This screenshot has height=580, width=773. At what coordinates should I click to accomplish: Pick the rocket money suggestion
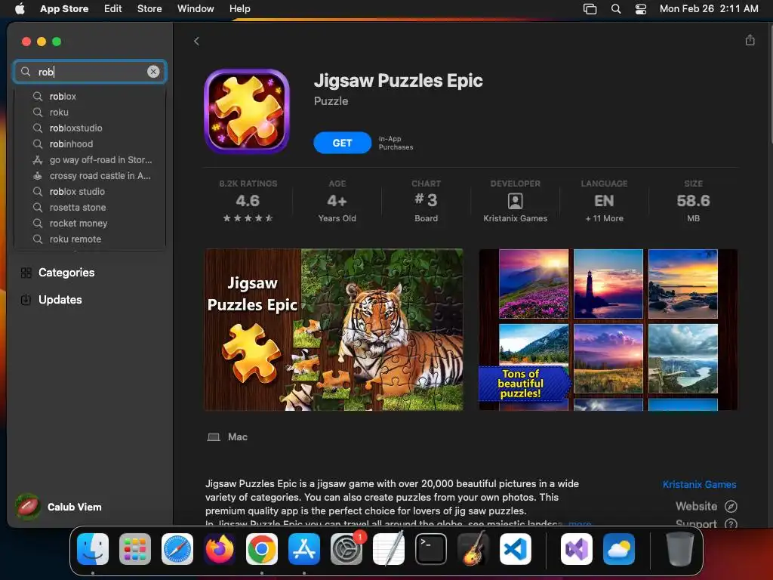(x=90, y=223)
